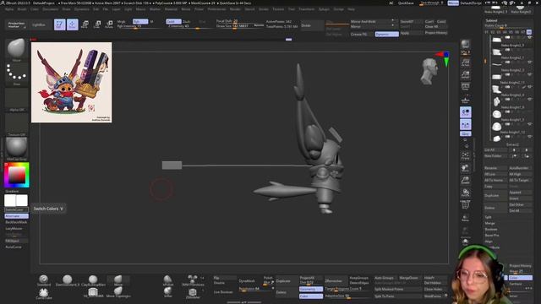Open the Zplugin menu
541x304 pixels.
324,9
